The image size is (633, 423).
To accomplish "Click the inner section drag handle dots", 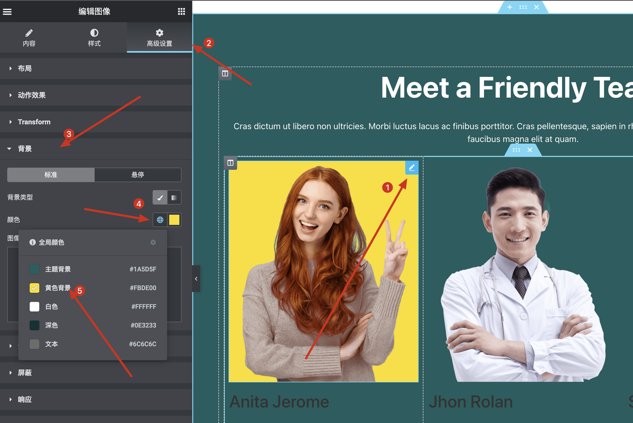I will click(x=516, y=150).
